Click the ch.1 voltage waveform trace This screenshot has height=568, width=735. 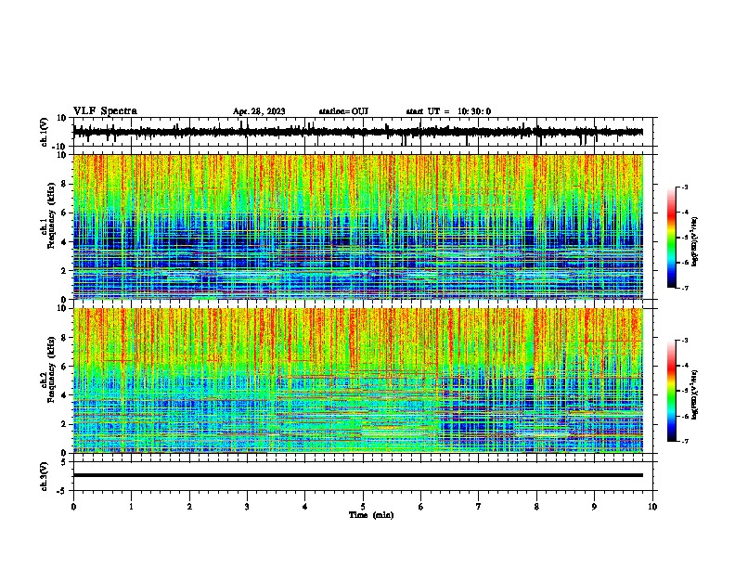coord(357,132)
